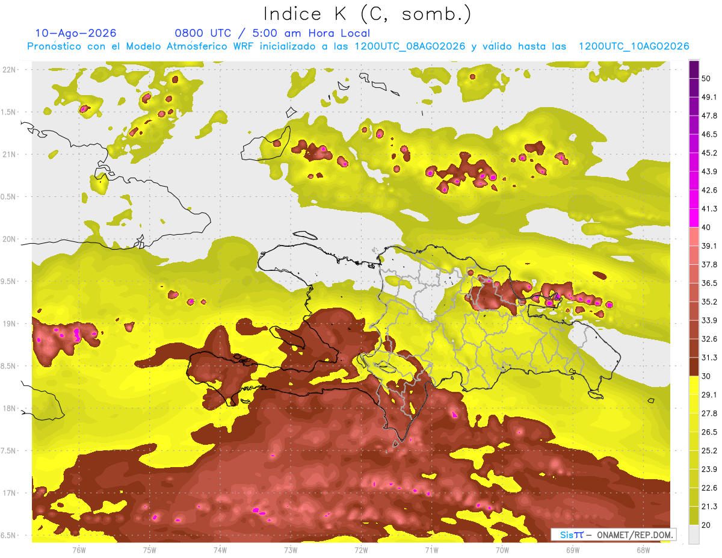Pick the gray legend swatch below 20
The width and height of the screenshot is (722, 558).
(694, 534)
